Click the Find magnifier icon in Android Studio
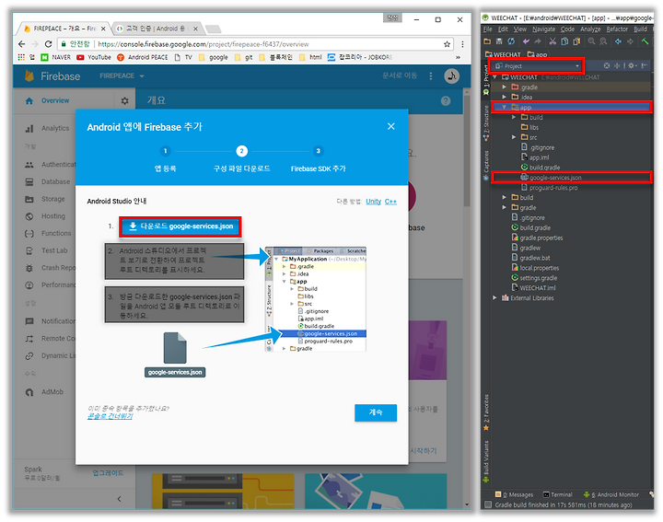Image resolution: width=663 pixels, height=522 pixels. coord(591,41)
